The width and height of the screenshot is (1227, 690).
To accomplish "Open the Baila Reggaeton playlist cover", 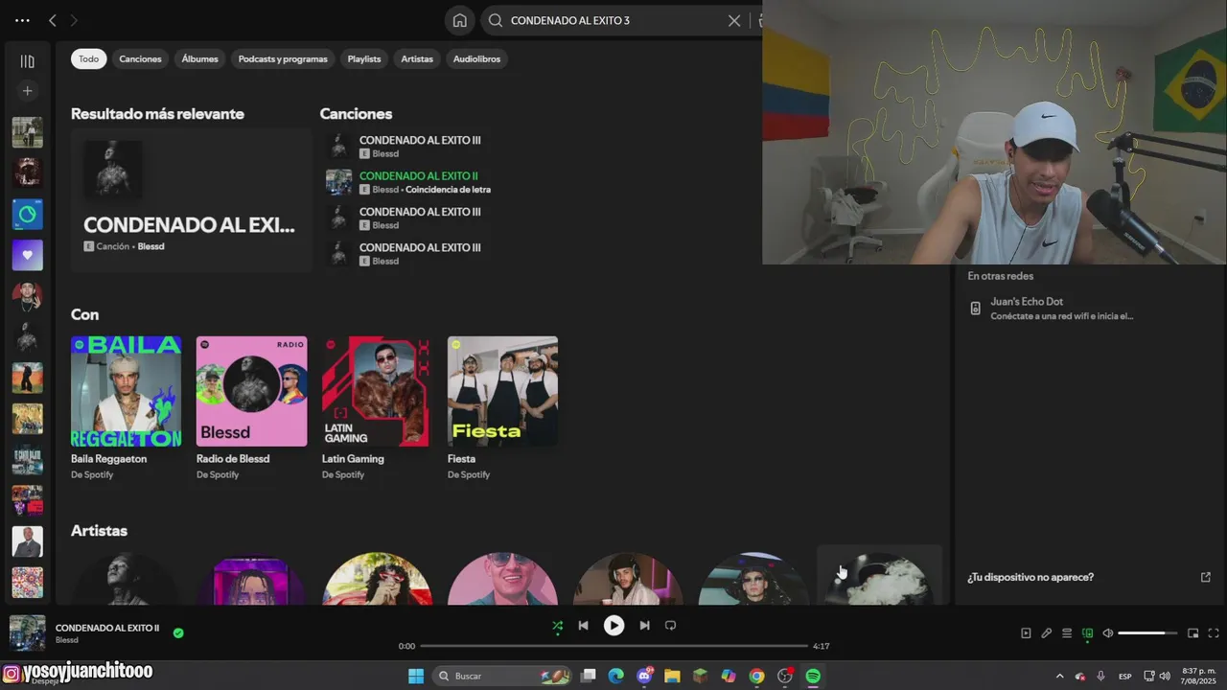I will click(126, 391).
